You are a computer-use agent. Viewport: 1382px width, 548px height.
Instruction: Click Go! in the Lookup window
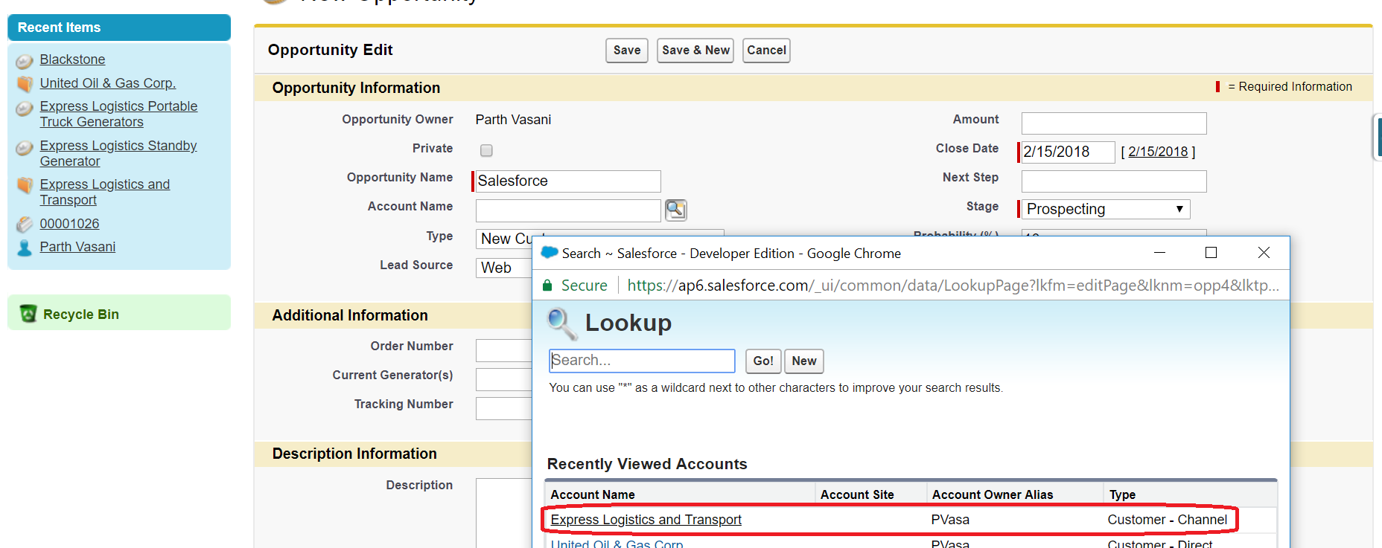[x=763, y=361]
